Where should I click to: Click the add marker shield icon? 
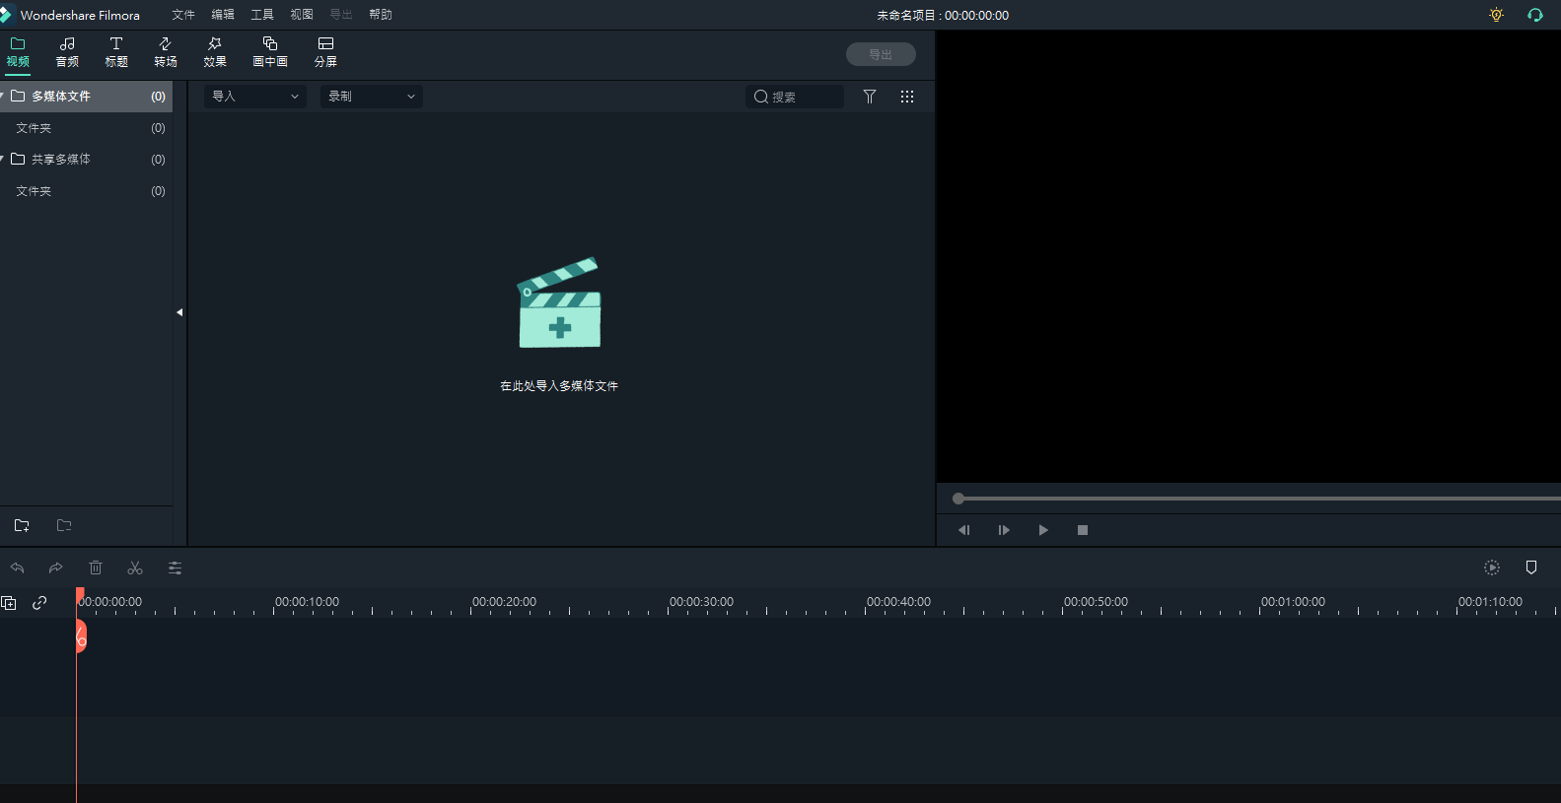[x=1531, y=568]
